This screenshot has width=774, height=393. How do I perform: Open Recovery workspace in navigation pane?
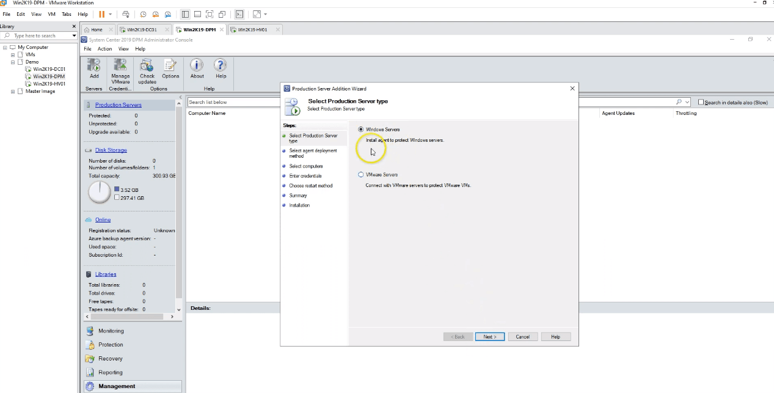pyautogui.click(x=111, y=359)
